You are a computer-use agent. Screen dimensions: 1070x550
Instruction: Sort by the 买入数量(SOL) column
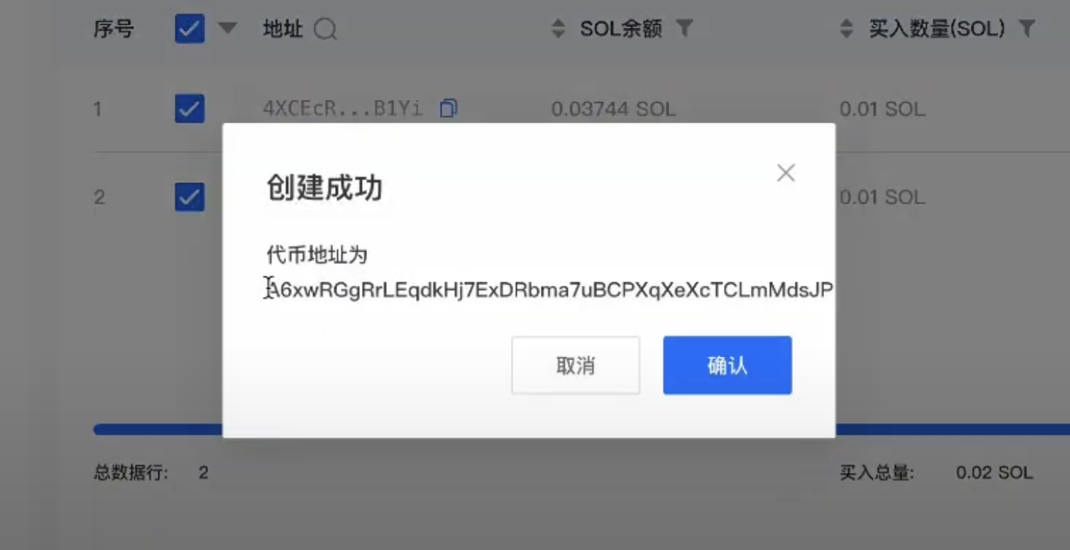848,29
